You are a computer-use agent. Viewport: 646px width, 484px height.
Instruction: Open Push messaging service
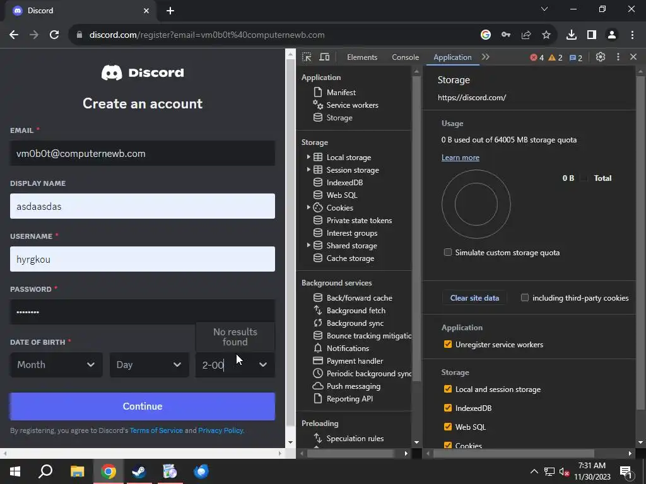(353, 386)
